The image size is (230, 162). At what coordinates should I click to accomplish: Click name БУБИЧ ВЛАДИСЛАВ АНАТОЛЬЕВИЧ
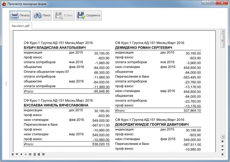[x=55, y=48]
